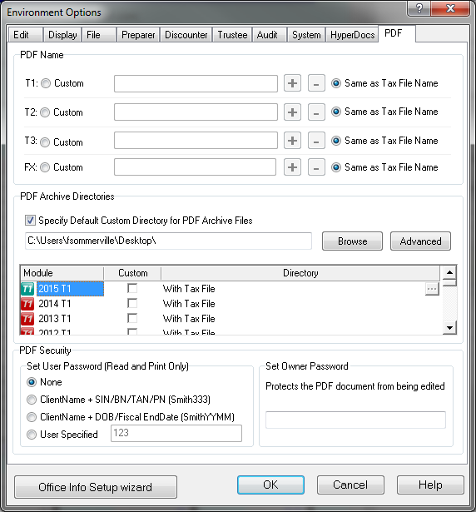476x512 pixels.
Task: Click the plus button in T1 row
Action: tap(292, 83)
